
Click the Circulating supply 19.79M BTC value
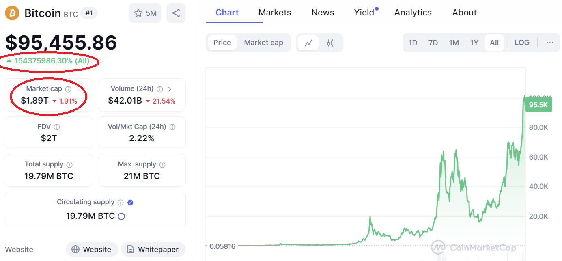click(x=90, y=216)
